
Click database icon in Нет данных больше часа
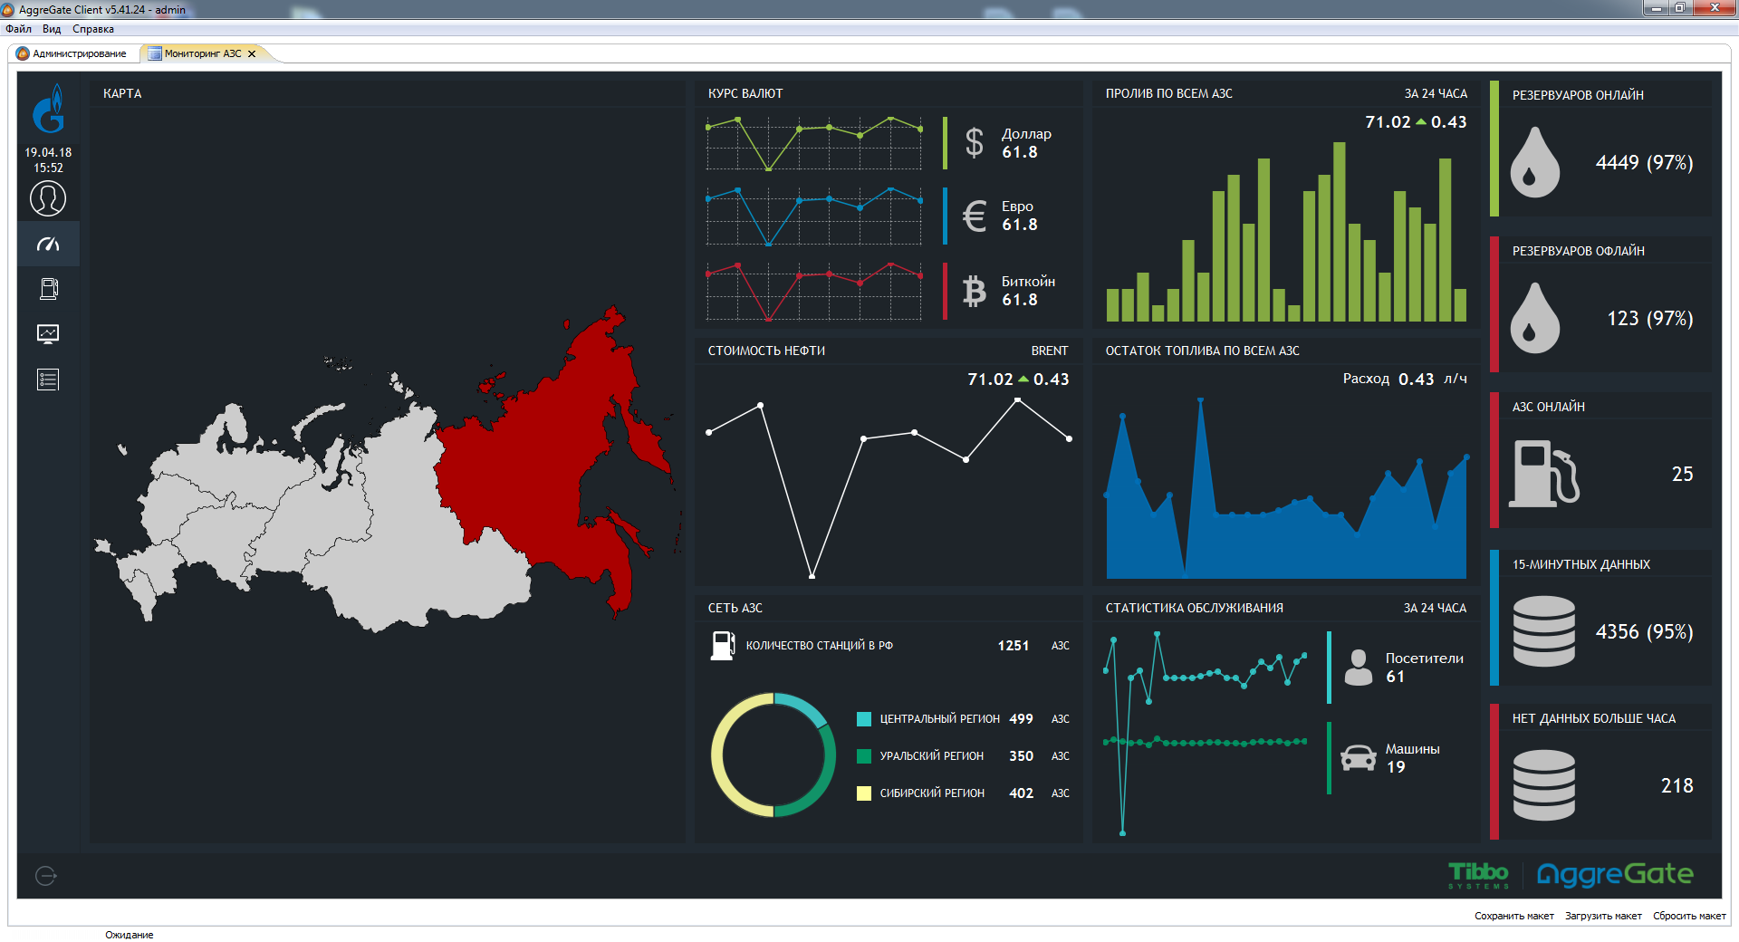pos(1544,785)
